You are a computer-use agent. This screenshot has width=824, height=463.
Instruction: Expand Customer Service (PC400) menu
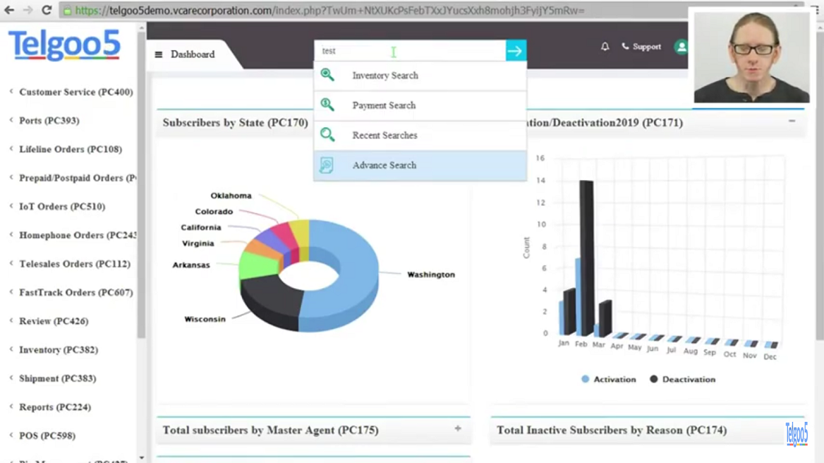pyautogui.click(x=76, y=92)
